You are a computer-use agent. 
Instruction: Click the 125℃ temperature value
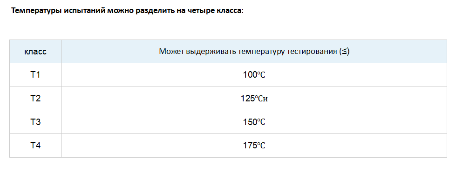[252, 99]
